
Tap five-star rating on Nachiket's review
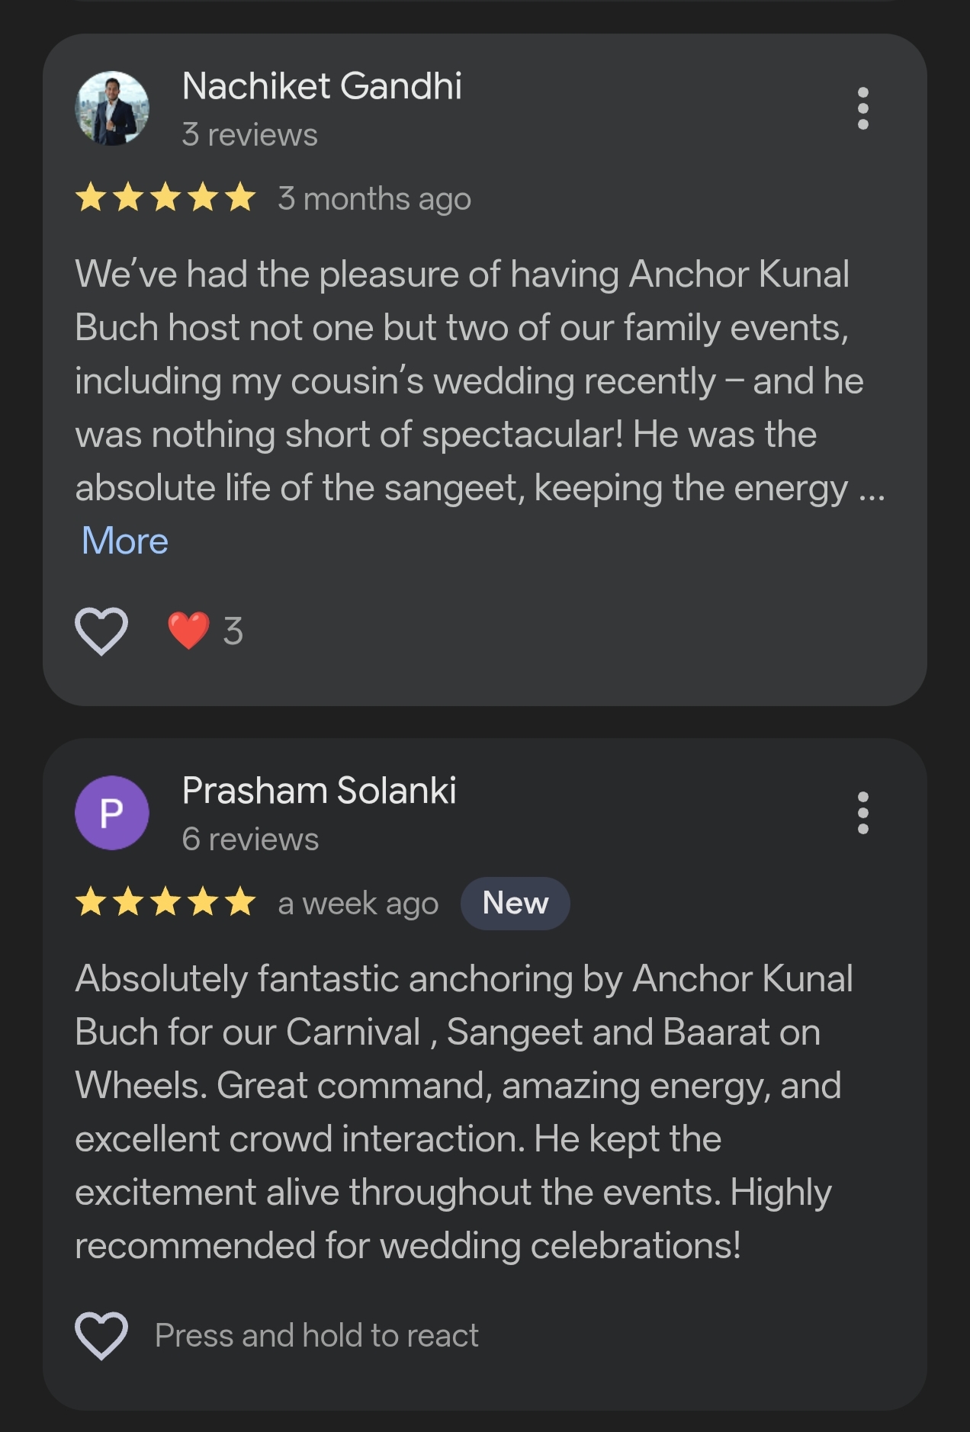(x=165, y=198)
